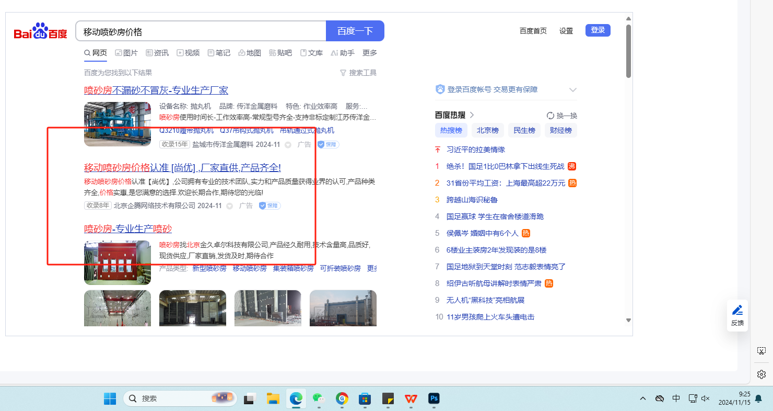Refresh hot search list with 换一换
The image size is (773, 411).
tap(562, 116)
